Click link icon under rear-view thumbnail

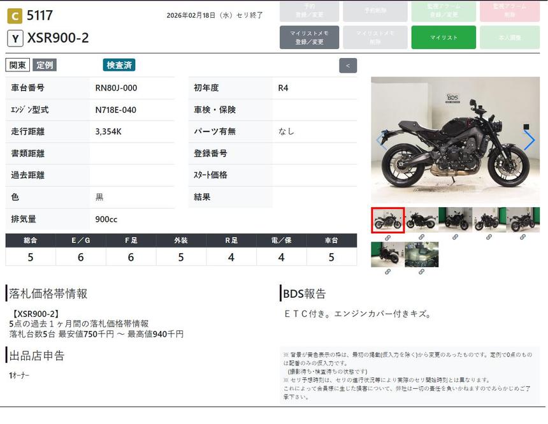pyautogui.click(x=387, y=272)
